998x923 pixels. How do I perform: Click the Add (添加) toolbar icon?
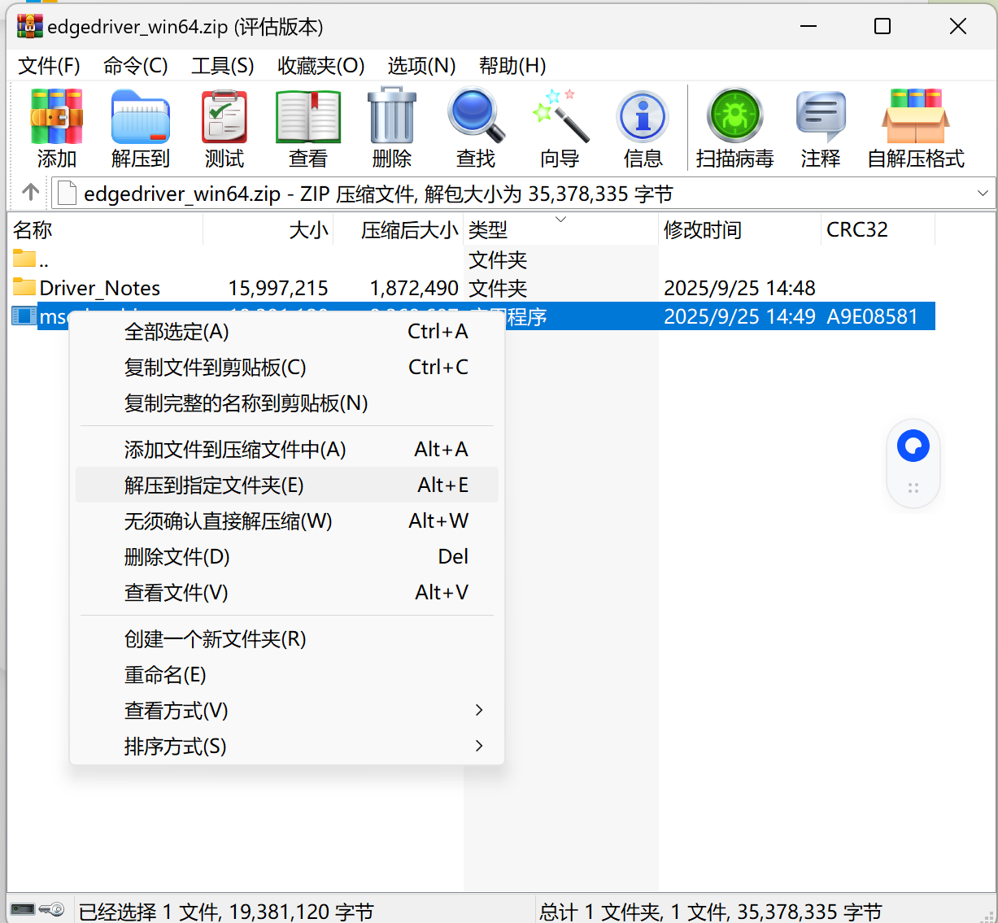57,116
